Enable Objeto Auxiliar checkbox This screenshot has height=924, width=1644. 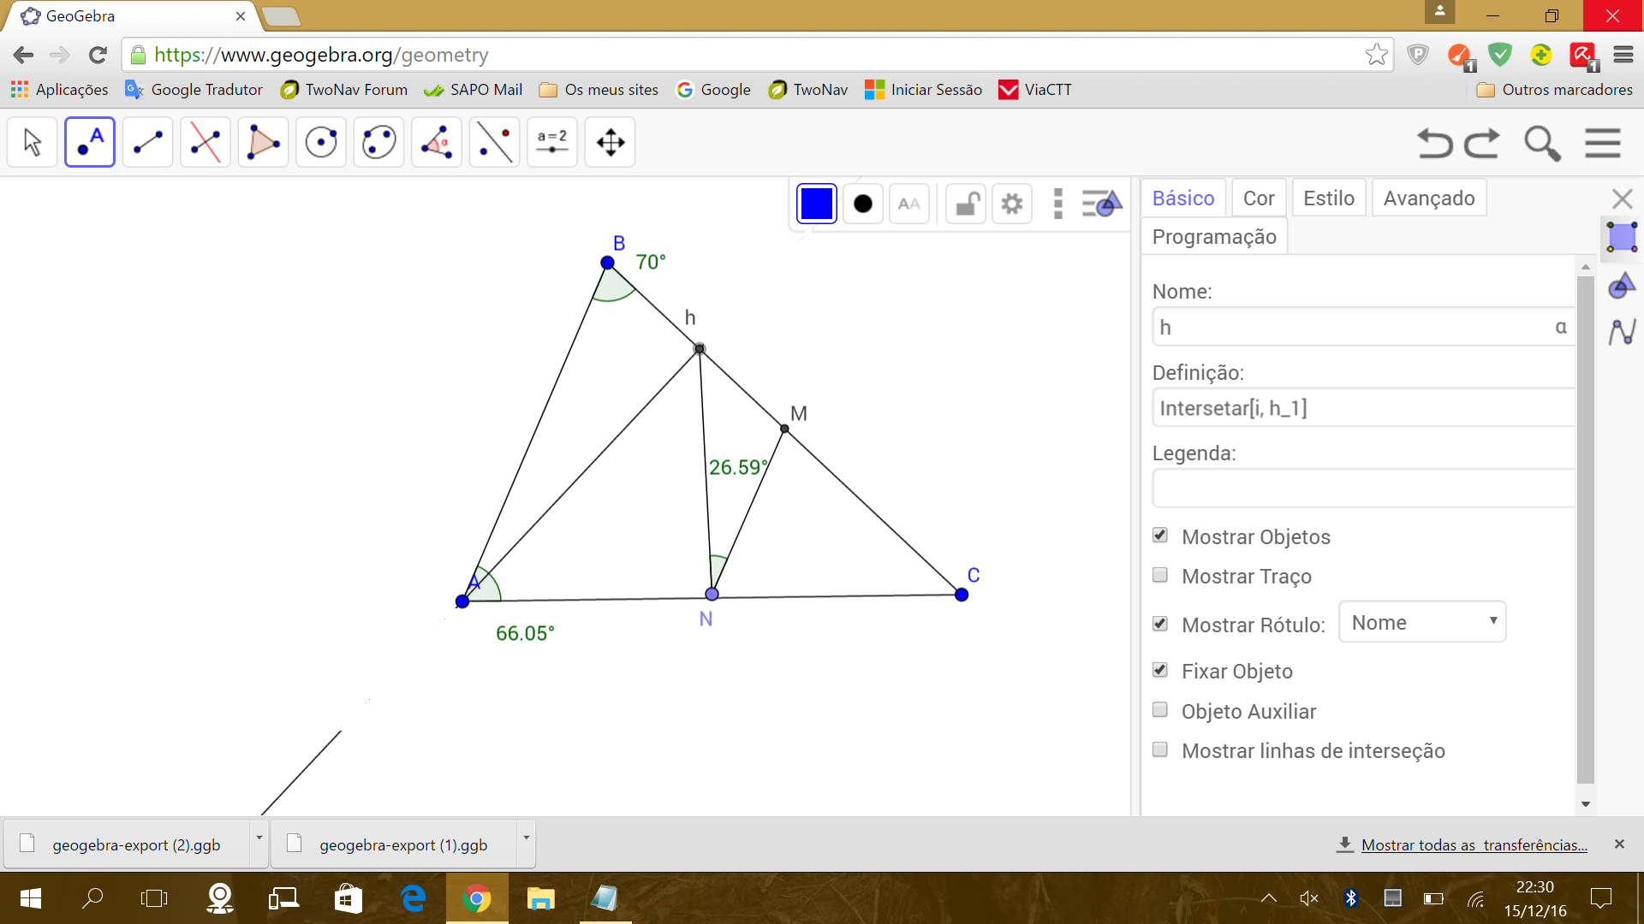[x=1160, y=710]
